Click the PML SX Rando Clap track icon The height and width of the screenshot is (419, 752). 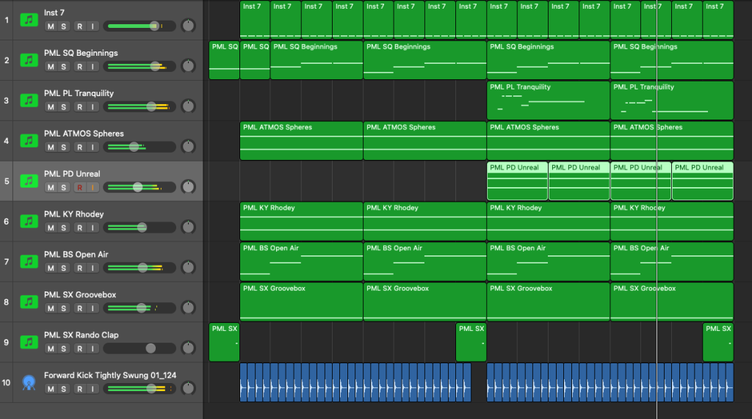pos(29,342)
